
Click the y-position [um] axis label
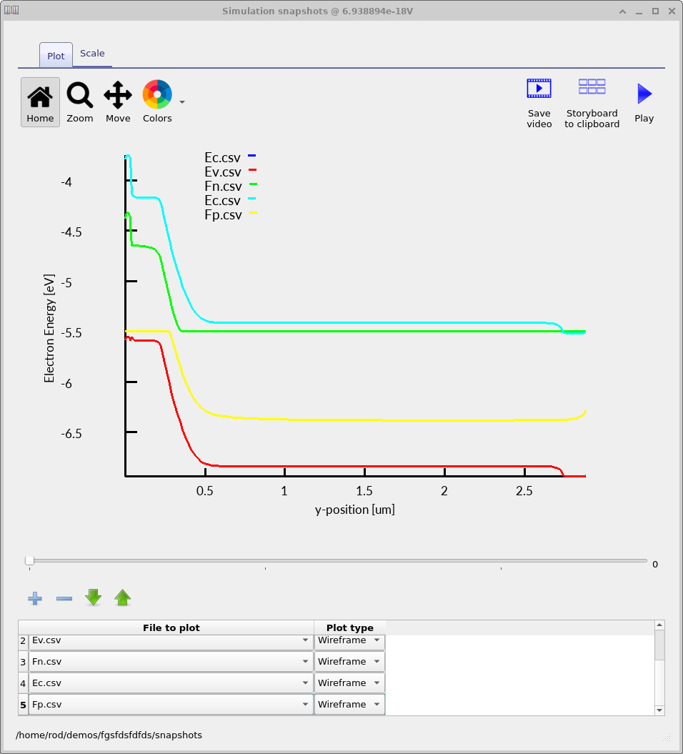355,510
